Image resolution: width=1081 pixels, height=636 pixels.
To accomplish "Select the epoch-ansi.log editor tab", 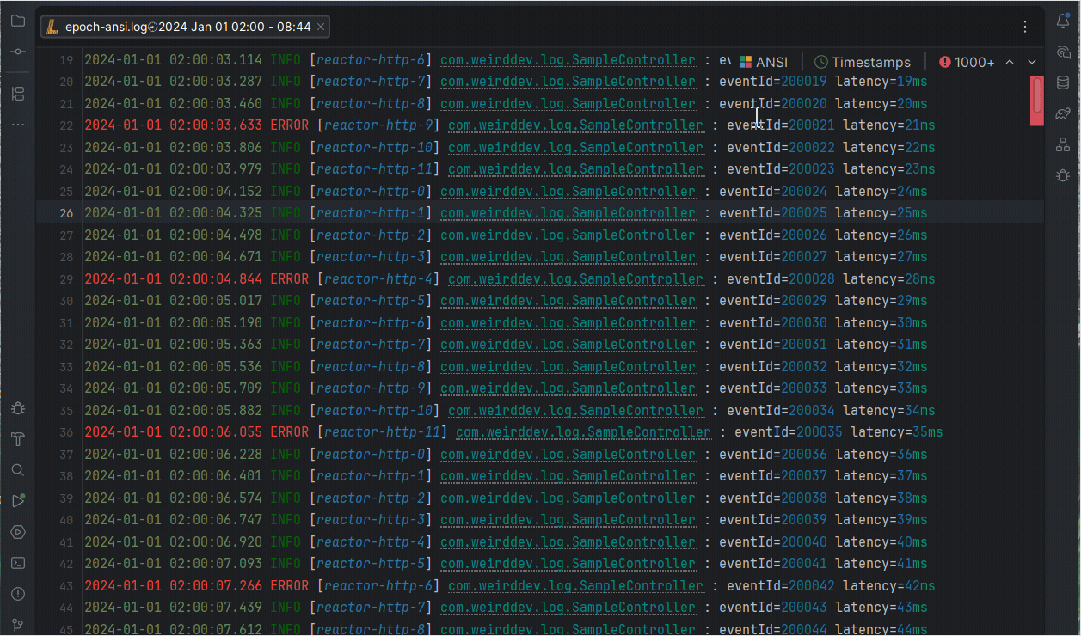I will 185,28.
